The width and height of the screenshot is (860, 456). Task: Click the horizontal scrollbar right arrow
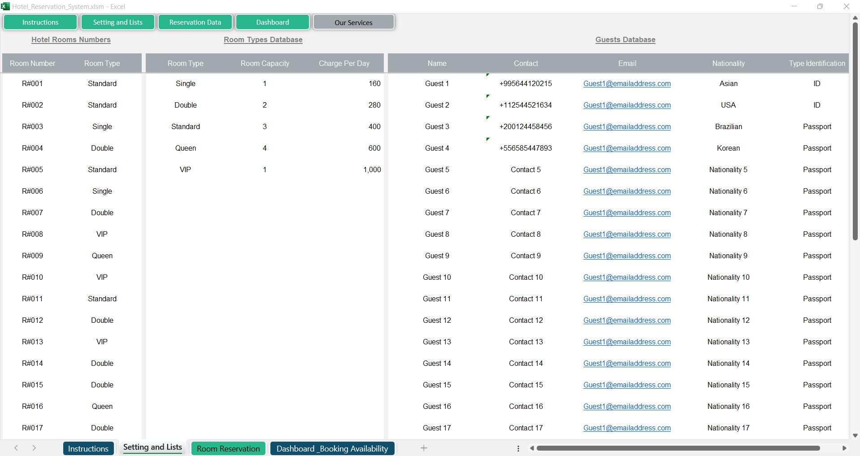tap(844, 448)
